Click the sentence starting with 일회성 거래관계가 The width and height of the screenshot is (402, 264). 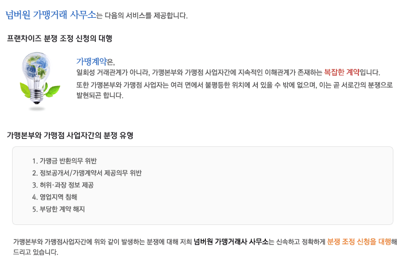click(x=228, y=72)
